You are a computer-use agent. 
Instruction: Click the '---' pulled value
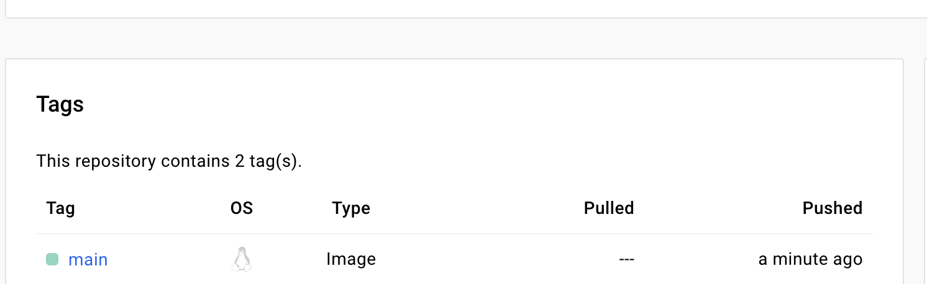point(626,259)
